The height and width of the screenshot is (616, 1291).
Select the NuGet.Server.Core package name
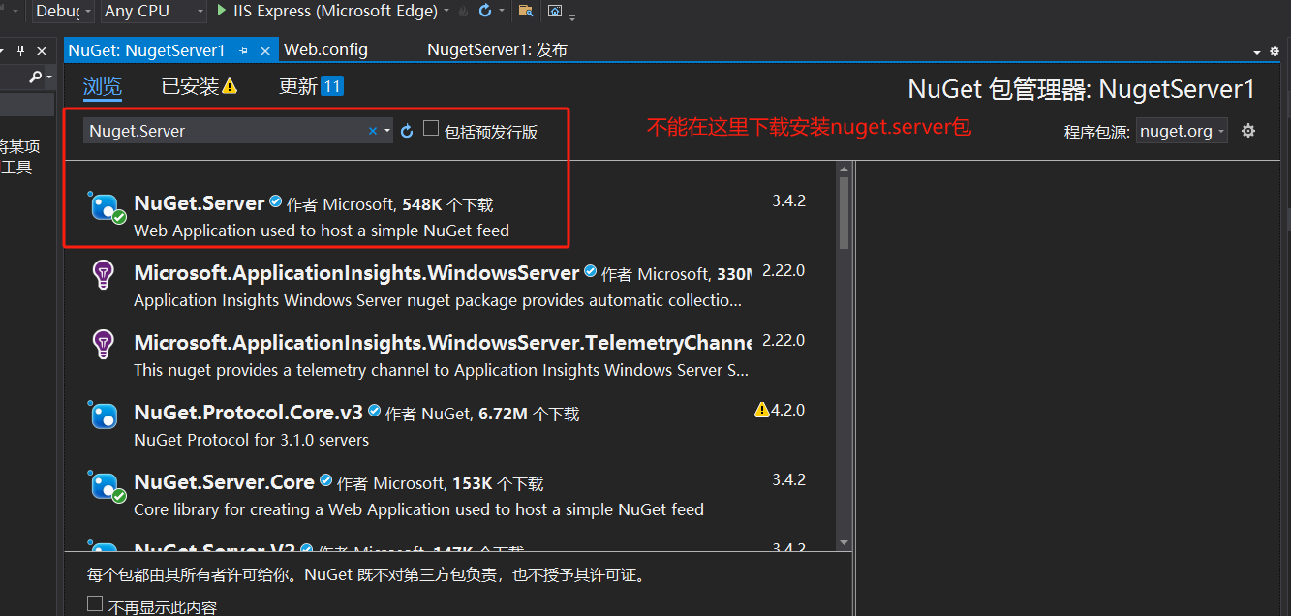[224, 481]
